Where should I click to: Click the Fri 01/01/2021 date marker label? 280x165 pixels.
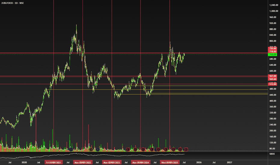[x=53, y=163]
